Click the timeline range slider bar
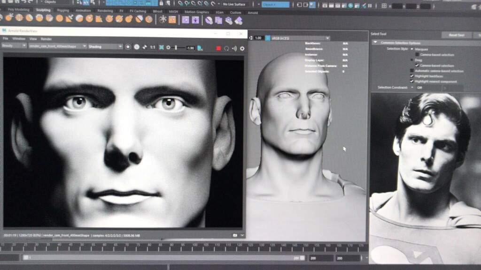This screenshot has width=481, height=270. pos(163,258)
